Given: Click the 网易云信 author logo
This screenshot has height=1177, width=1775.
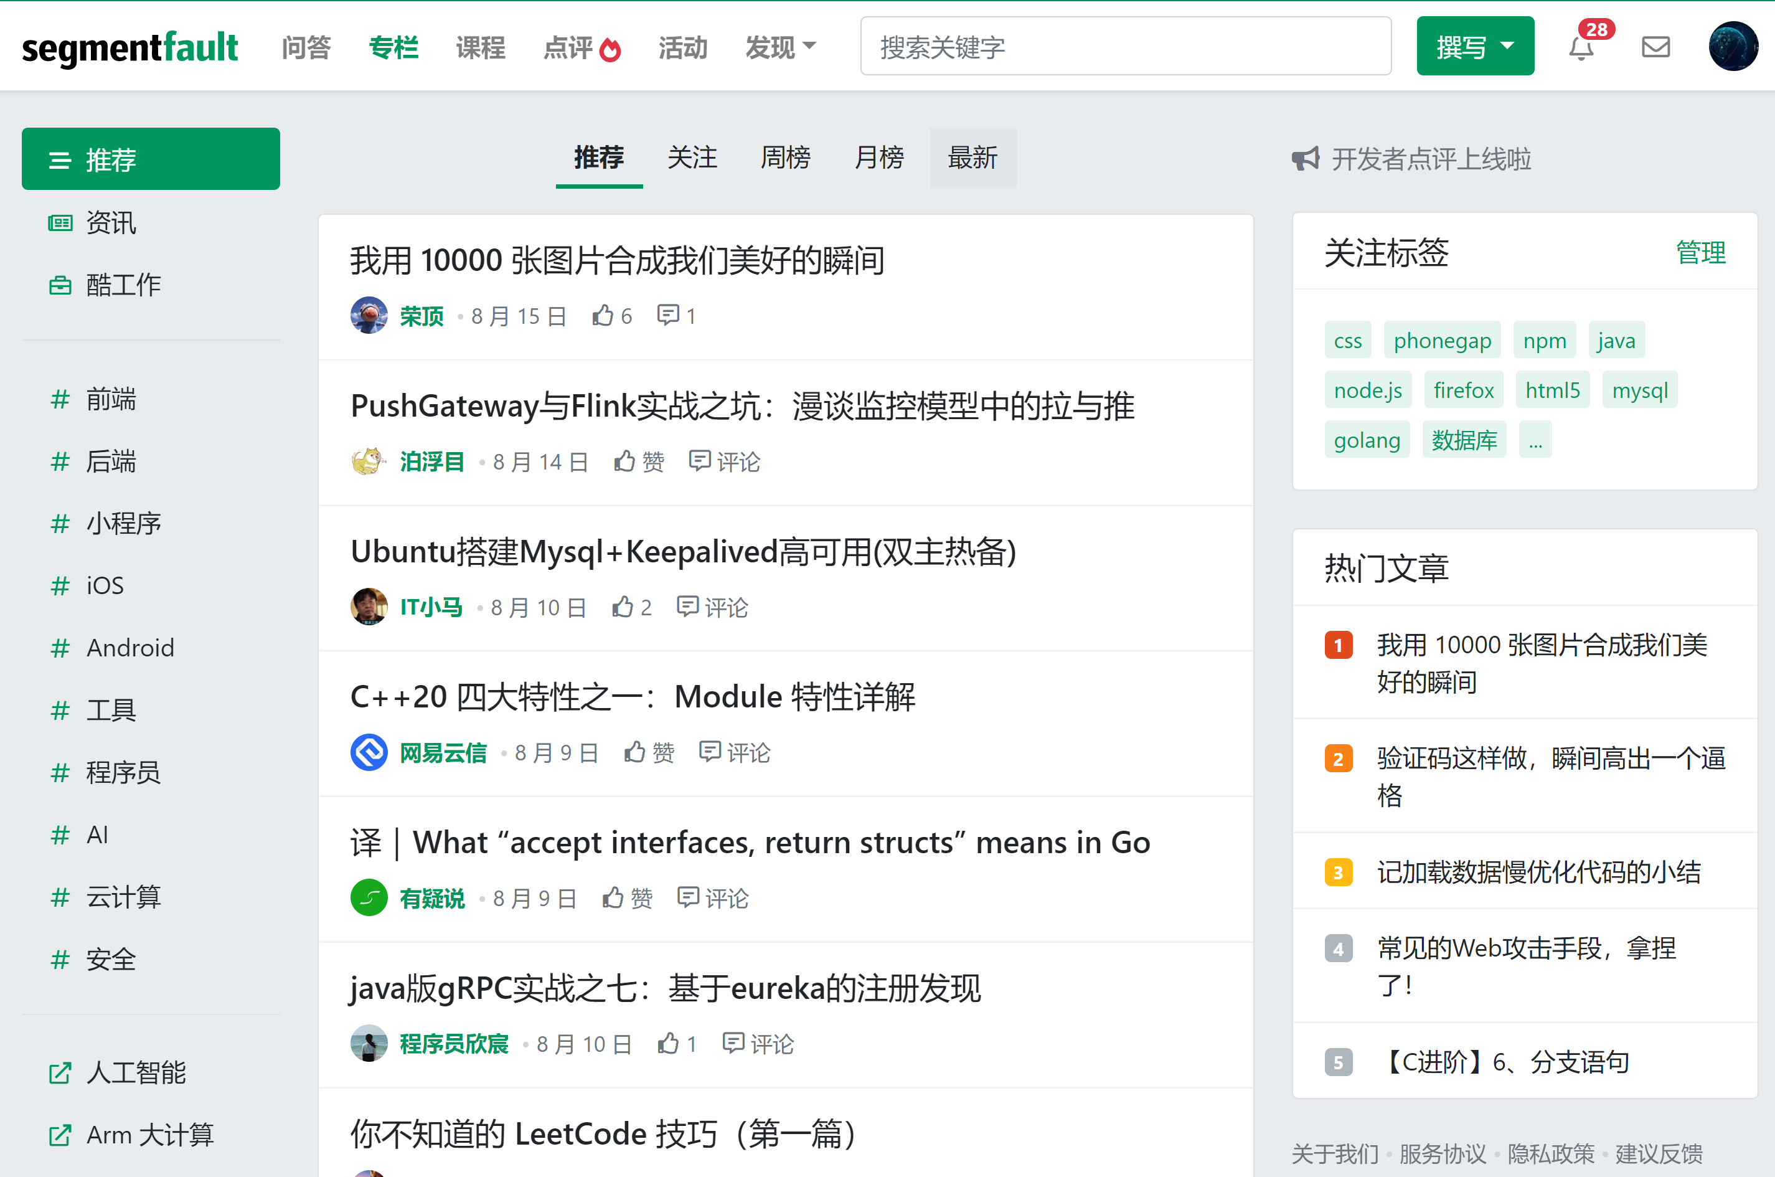Looking at the screenshot, I should [369, 752].
